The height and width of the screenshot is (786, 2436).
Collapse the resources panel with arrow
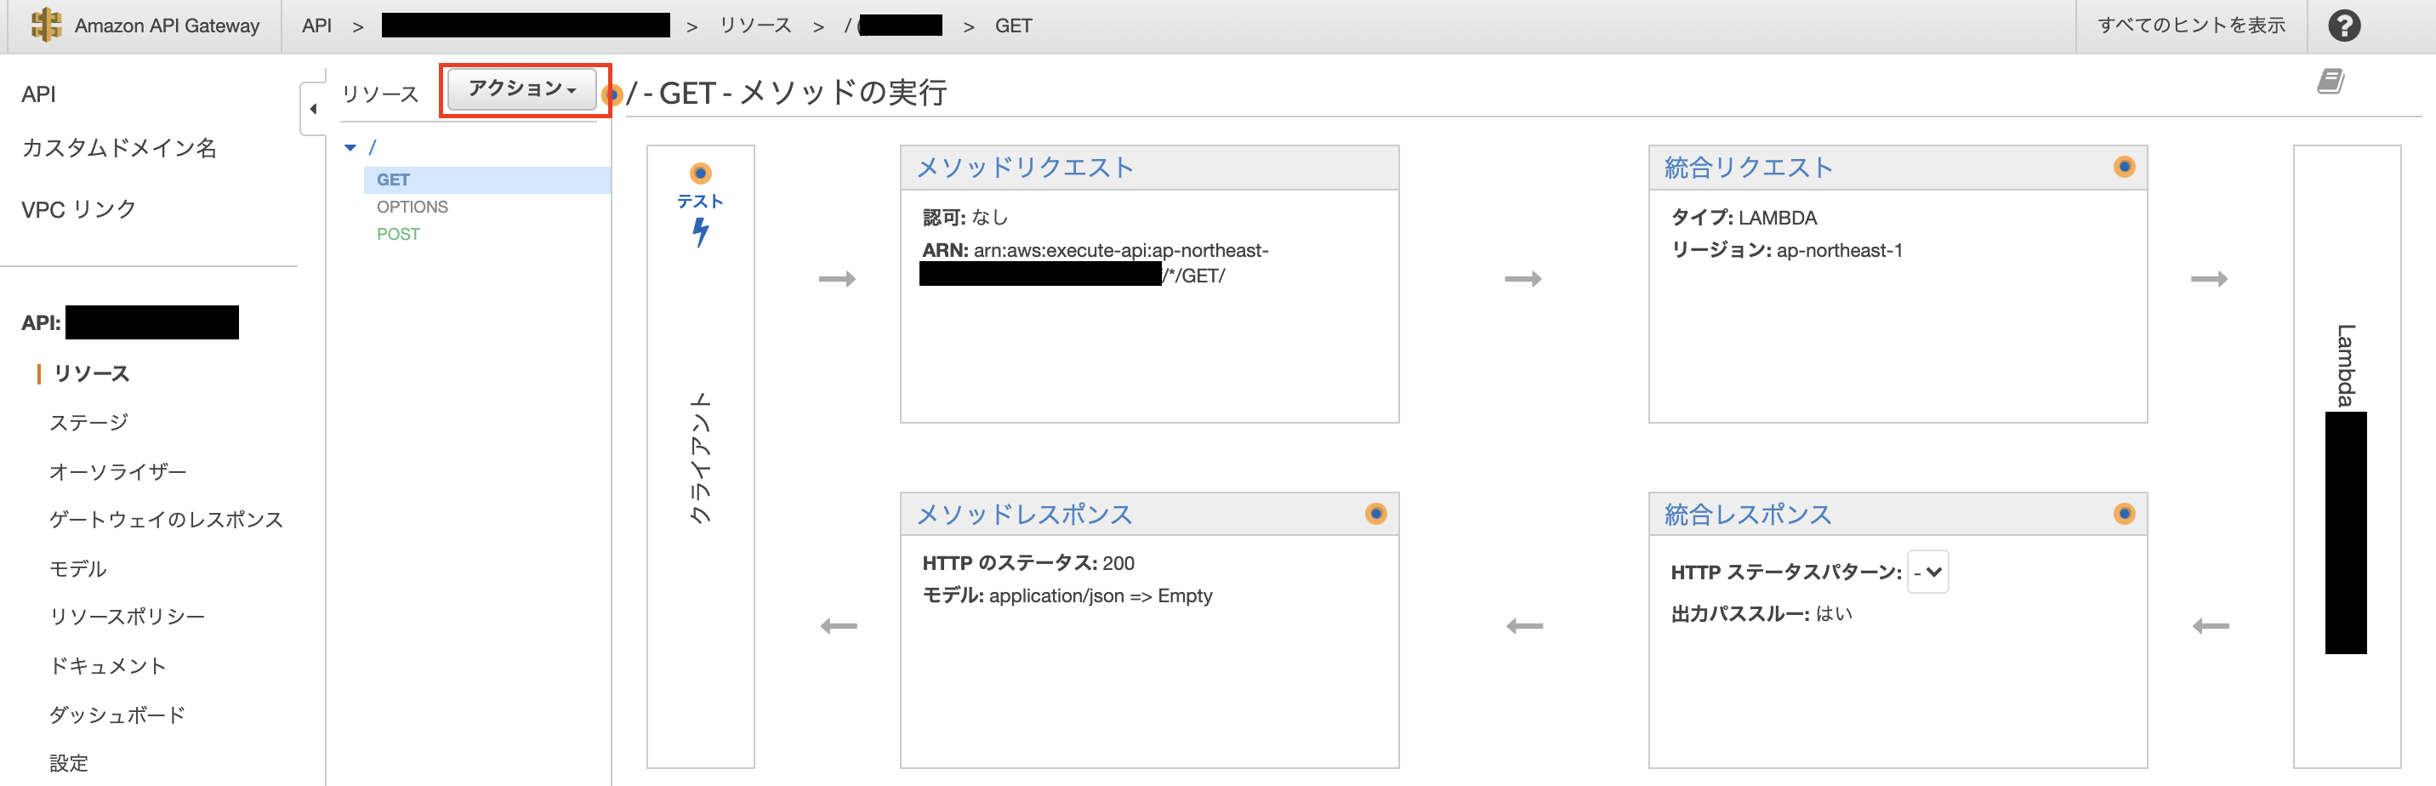coord(313,109)
